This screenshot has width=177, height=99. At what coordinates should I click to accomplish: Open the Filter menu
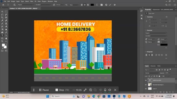point(32,1)
